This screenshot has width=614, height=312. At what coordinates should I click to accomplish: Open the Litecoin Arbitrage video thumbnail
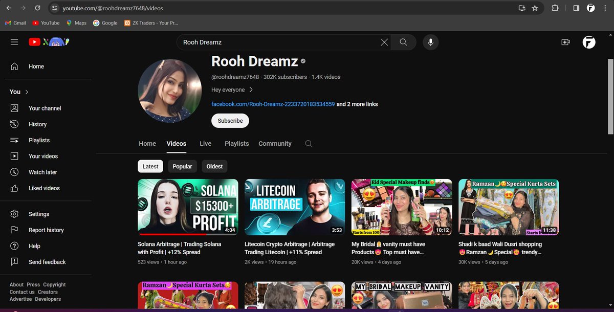(295, 207)
